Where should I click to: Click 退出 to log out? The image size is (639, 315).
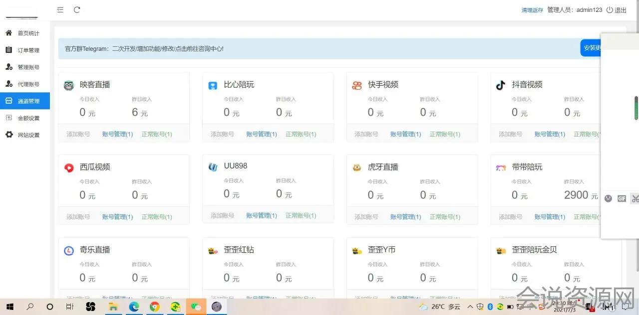617,10
